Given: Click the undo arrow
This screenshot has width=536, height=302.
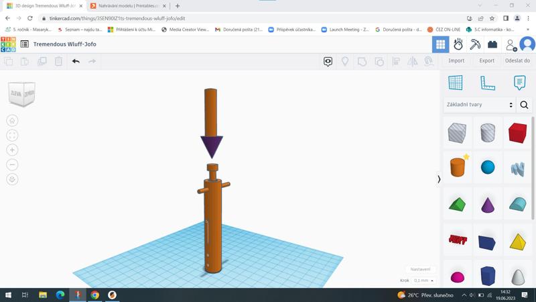Looking at the screenshot, I should [x=76, y=61].
